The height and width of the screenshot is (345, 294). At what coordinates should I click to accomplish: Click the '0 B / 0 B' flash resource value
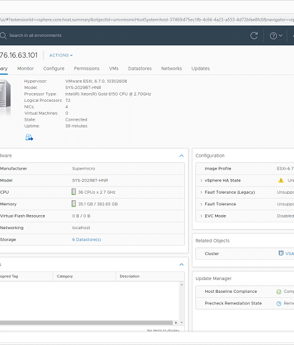81,216
